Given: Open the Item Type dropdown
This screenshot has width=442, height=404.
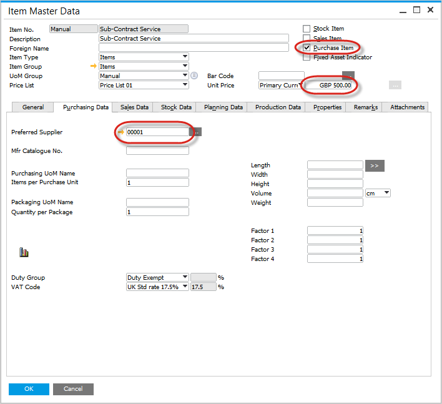Looking at the screenshot, I should point(185,57).
